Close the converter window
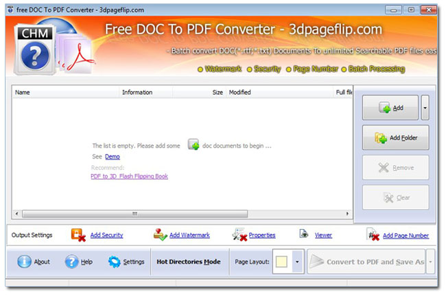The height and width of the screenshot is (297, 446). pyautogui.click(x=429, y=10)
